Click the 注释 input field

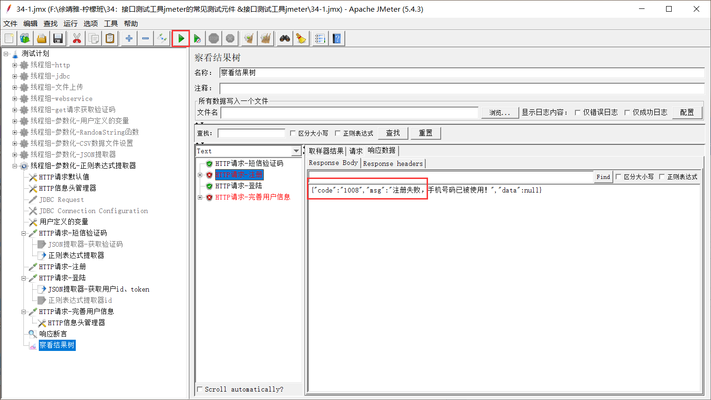[x=462, y=88]
